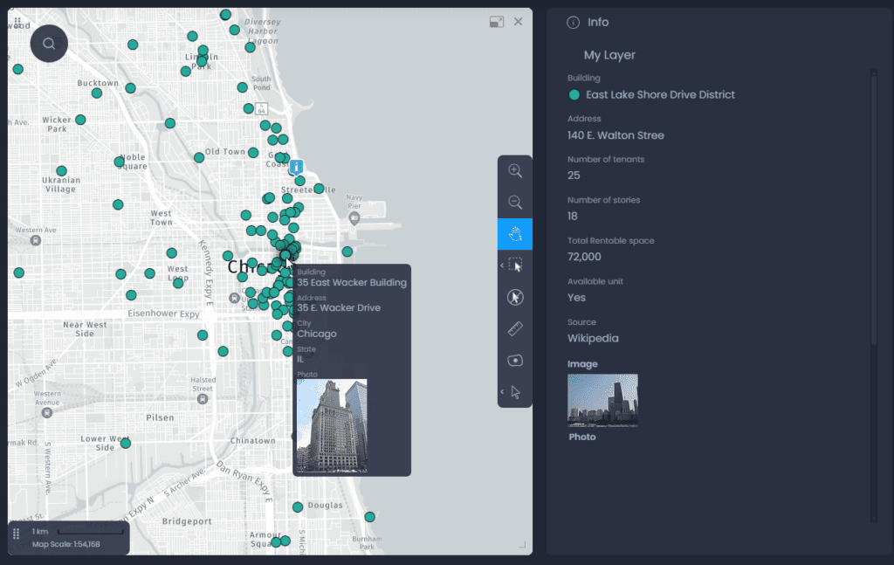Click East Lake Shore Drive District text
Screen dimensions: 894x565
click(x=660, y=94)
